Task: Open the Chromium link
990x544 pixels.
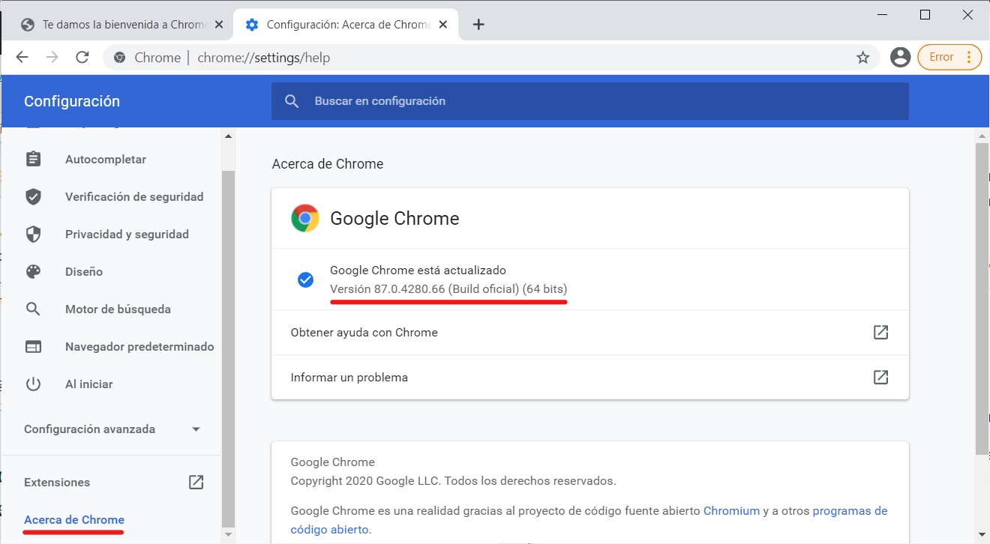Action: (731, 510)
